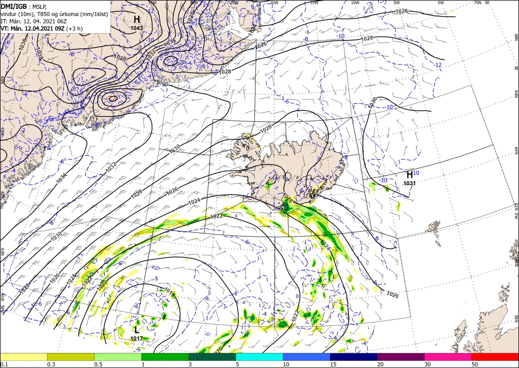Click the olive 0.3–0.5 legend swatch
Screen dimensions: 519x368
(71, 357)
